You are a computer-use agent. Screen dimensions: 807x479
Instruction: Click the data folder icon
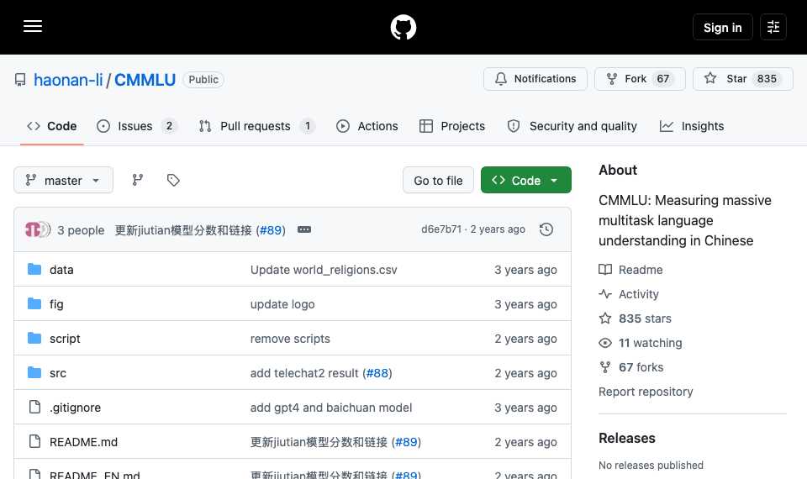(x=34, y=269)
